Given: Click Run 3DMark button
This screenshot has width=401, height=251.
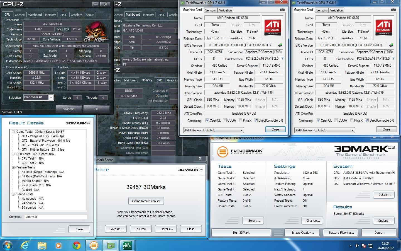Looking at the screenshot, I should 241,233.
